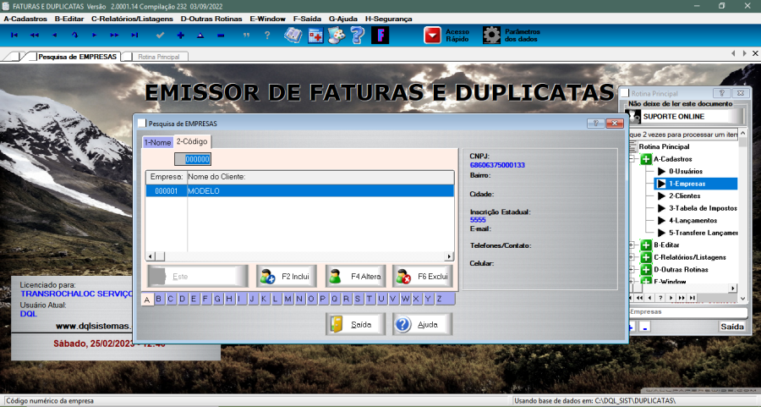
Task: Open the calendar icon in the toolbar
Action: pos(315,35)
